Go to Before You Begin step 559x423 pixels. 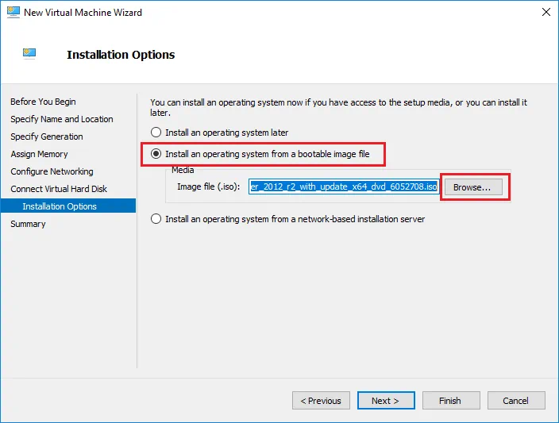coord(43,102)
